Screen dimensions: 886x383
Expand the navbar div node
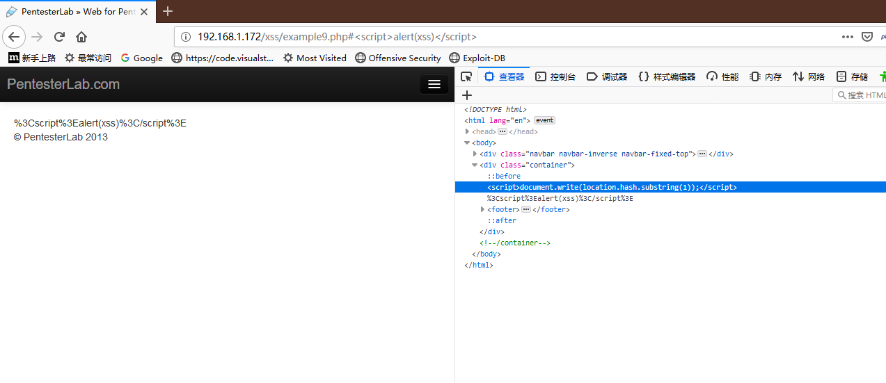(x=475, y=154)
